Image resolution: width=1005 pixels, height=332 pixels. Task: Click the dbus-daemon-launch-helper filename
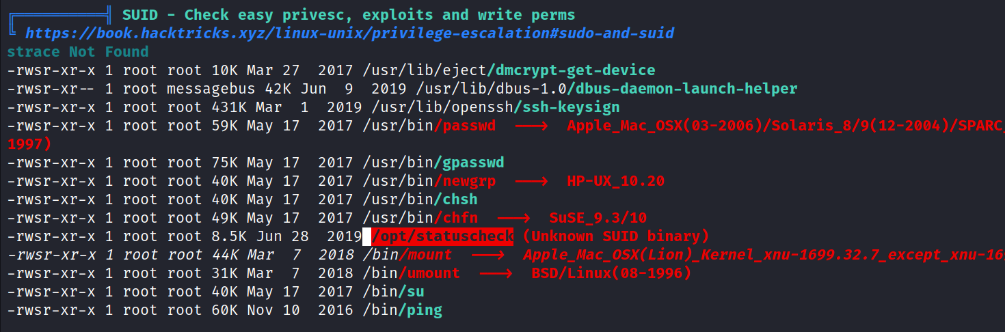point(685,88)
